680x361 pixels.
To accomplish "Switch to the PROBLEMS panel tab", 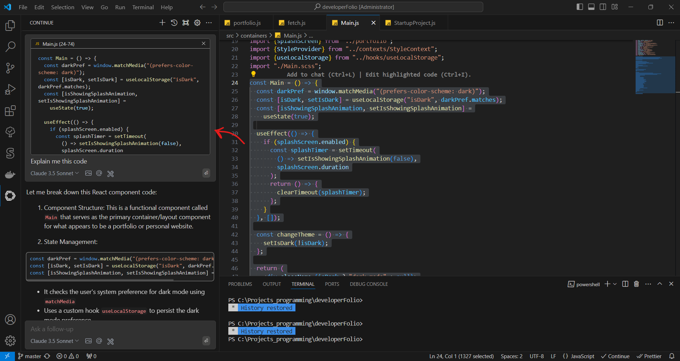I will coord(240,284).
